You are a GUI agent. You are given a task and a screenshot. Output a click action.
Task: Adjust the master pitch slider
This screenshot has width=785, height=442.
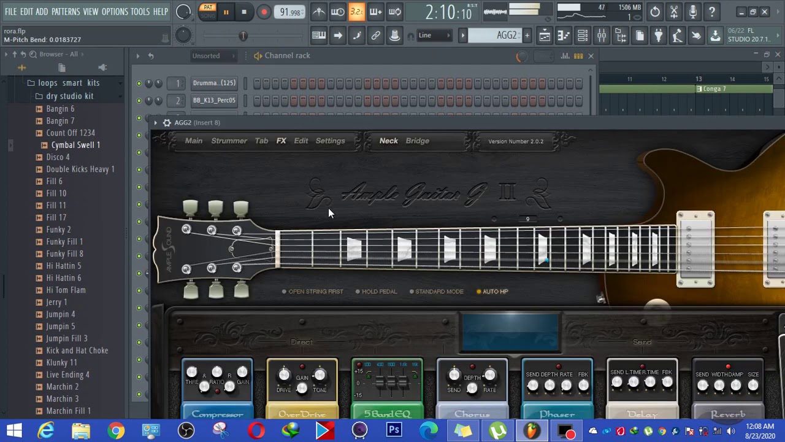pos(243,36)
